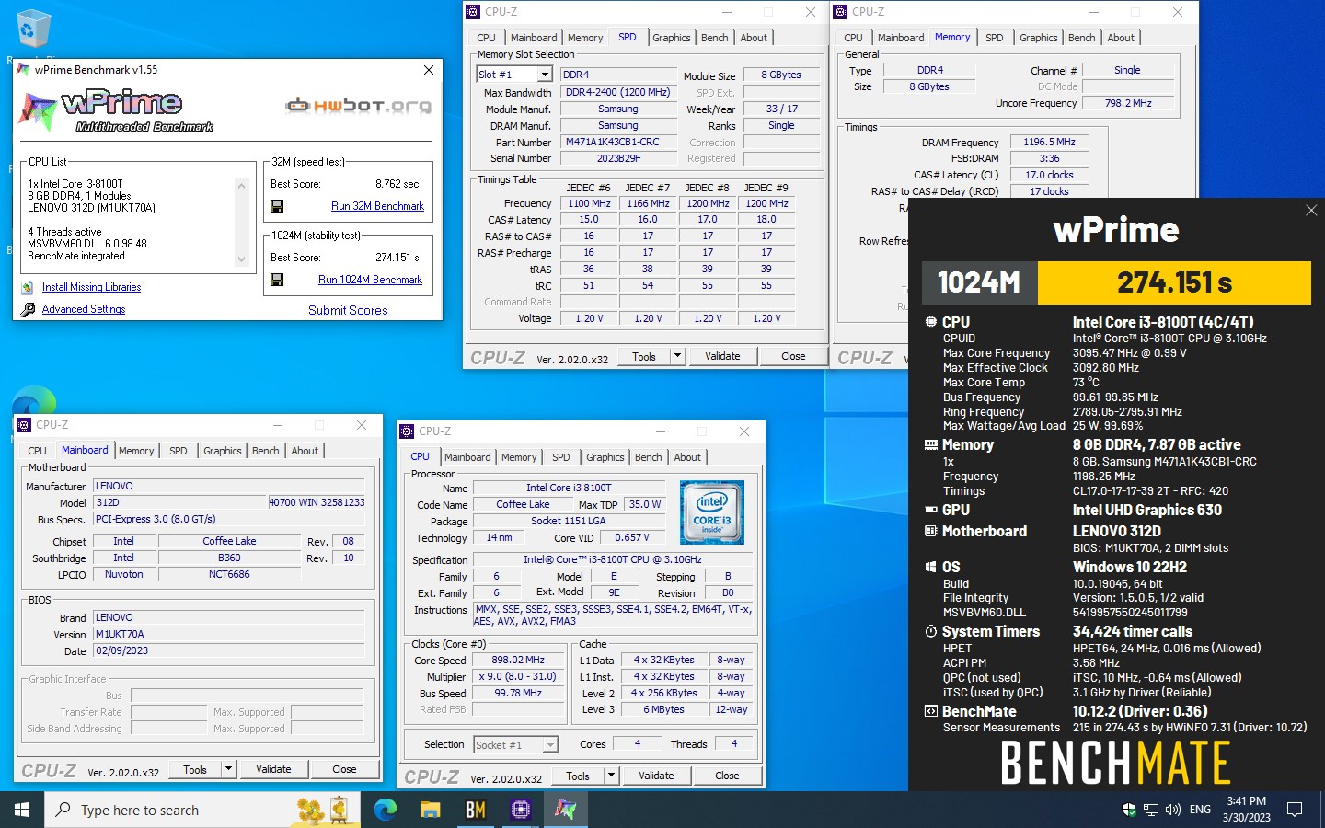Open the notification center icon
This screenshot has height=828, width=1325.
[1295, 810]
